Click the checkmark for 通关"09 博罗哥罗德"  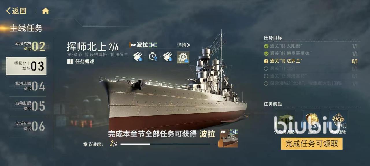(266, 53)
